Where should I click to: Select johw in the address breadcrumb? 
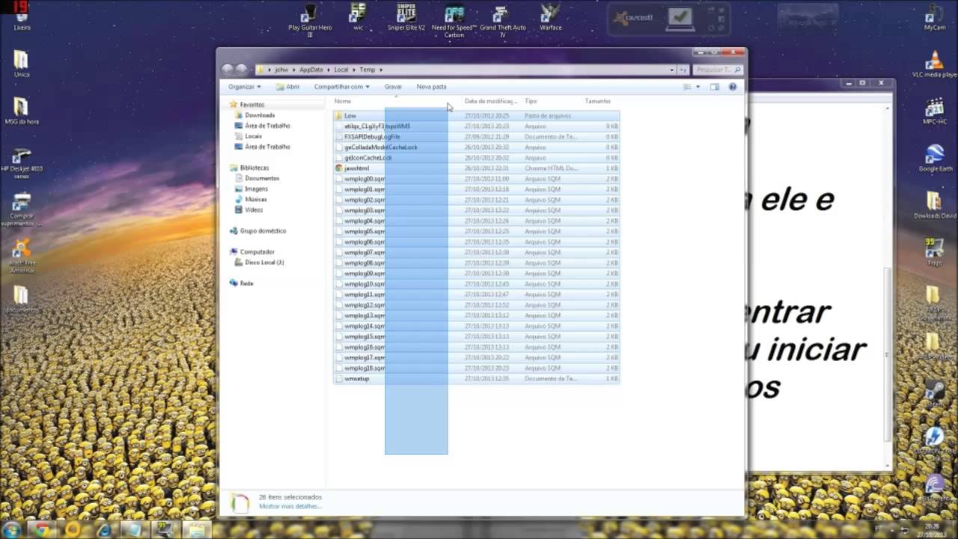tap(281, 70)
